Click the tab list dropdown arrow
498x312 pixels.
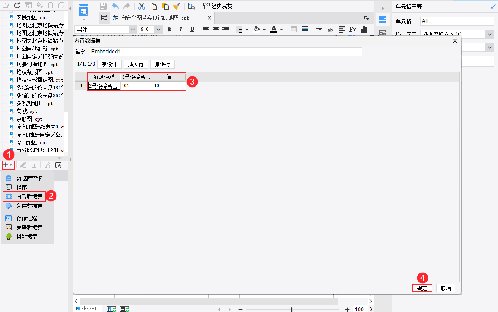(x=366, y=18)
